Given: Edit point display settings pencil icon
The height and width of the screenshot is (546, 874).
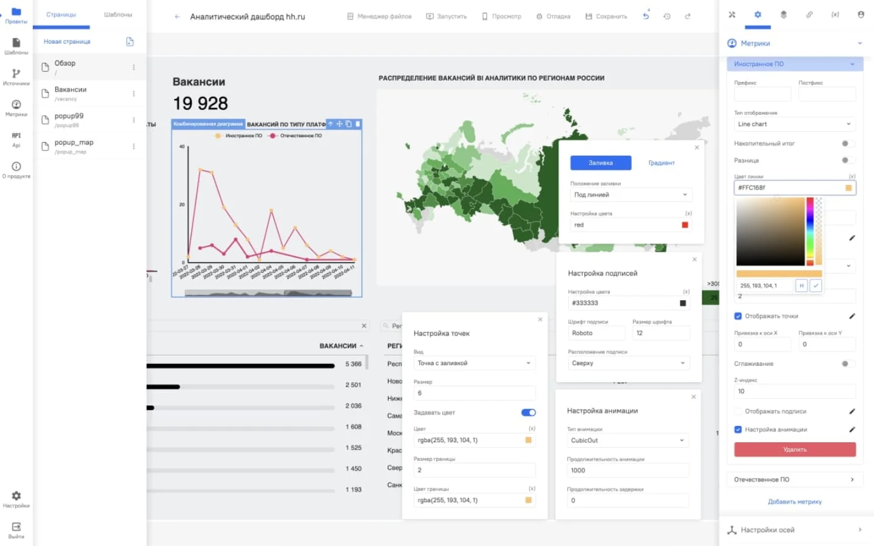Looking at the screenshot, I should [x=852, y=316].
